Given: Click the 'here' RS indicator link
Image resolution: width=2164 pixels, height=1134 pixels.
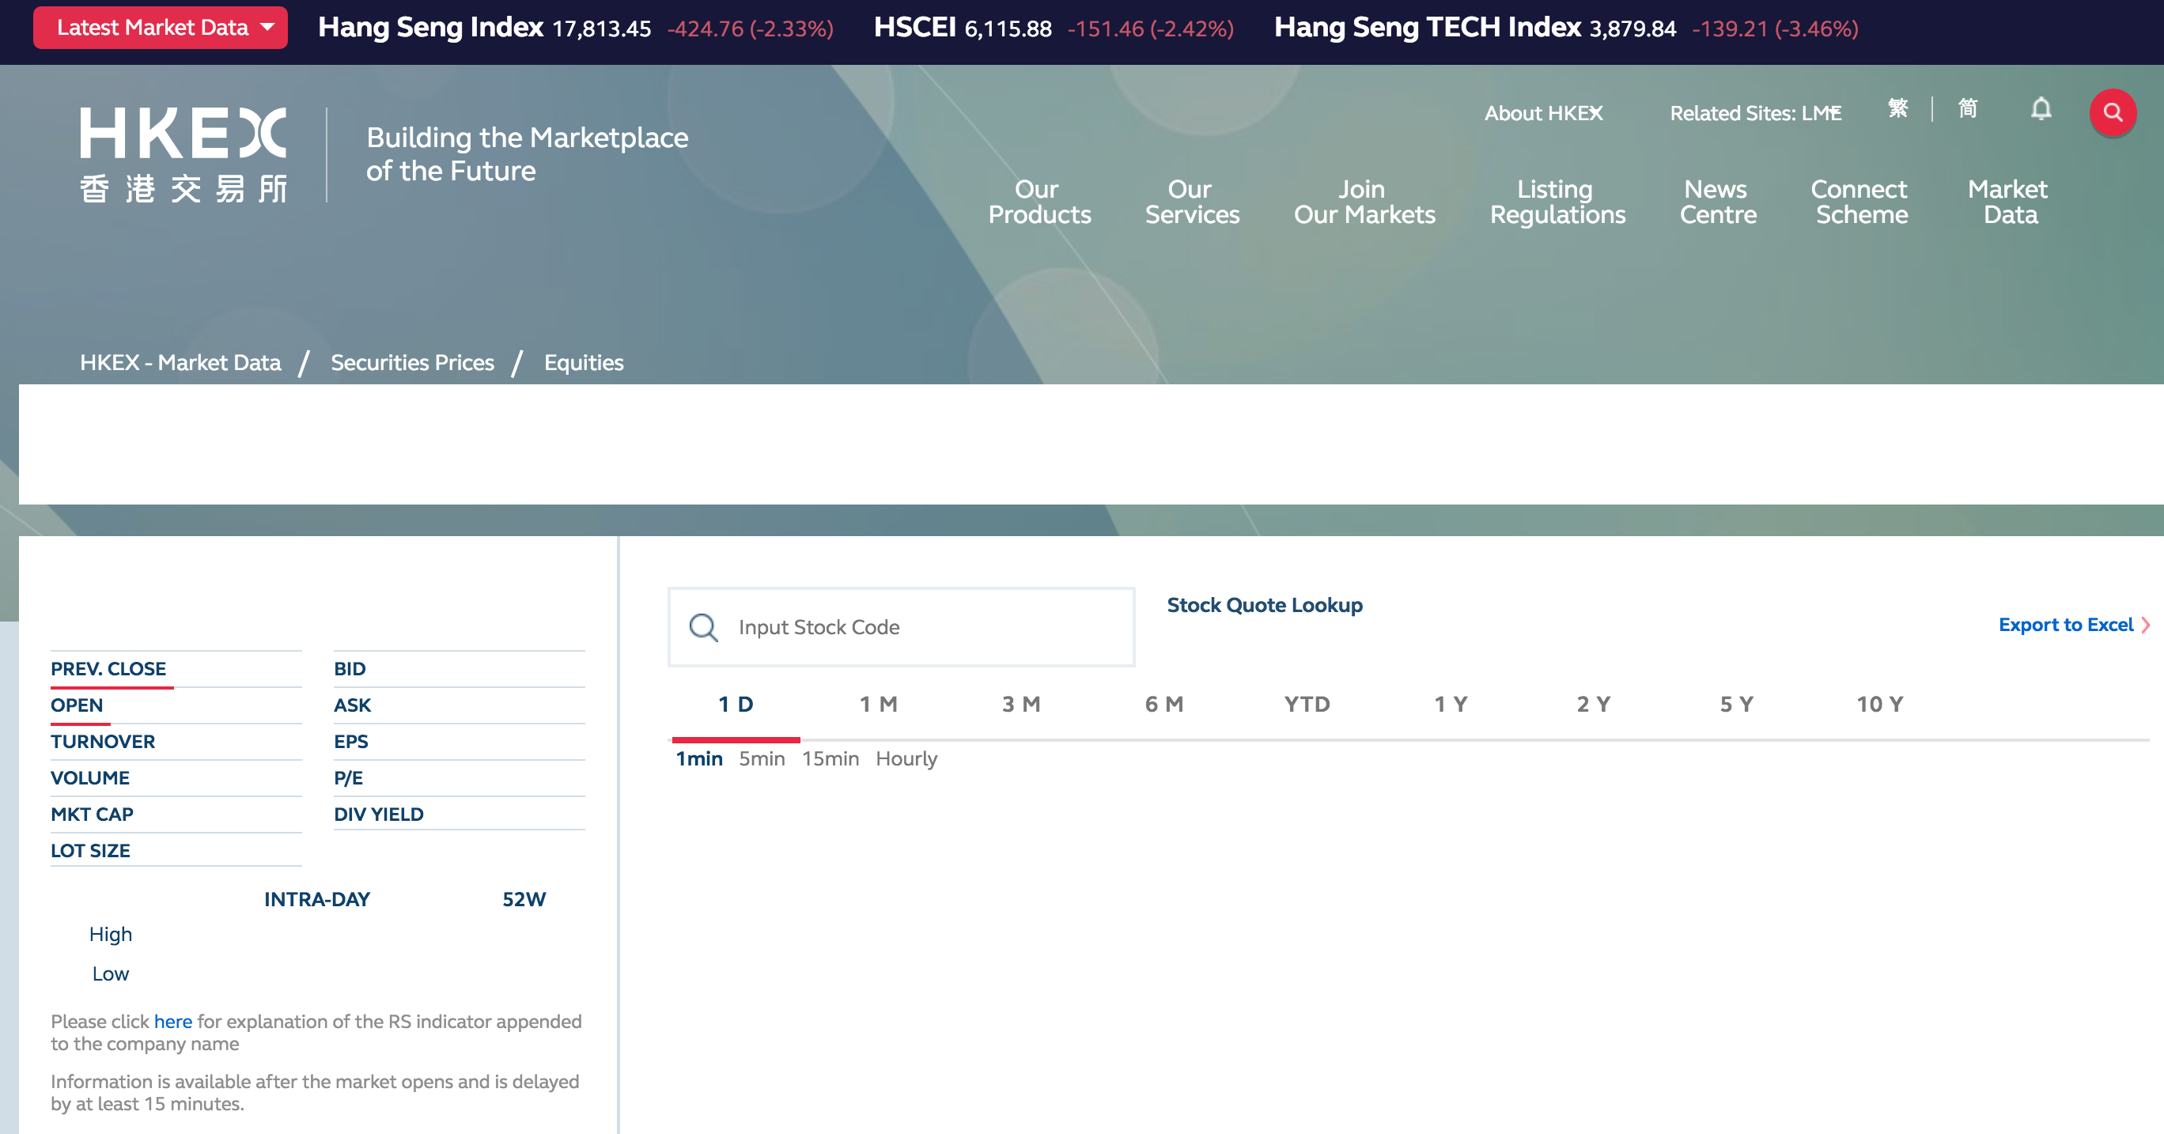Looking at the screenshot, I should pyautogui.click(x=173, y=1022).
